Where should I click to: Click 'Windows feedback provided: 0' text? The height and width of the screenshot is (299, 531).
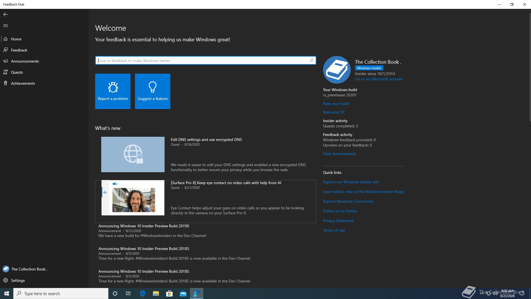[x=349, y=140]
